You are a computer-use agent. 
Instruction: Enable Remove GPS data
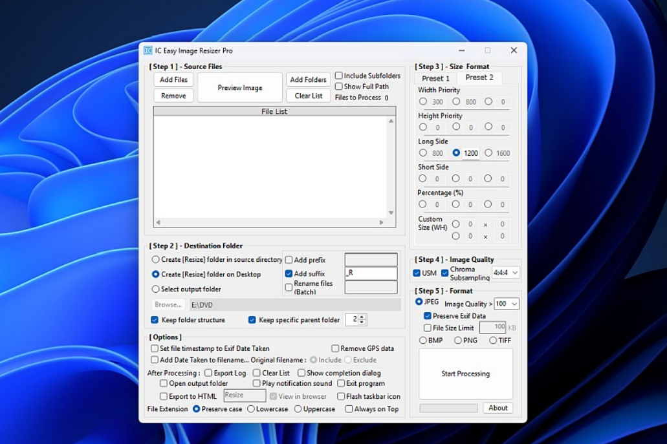(336, 348)
